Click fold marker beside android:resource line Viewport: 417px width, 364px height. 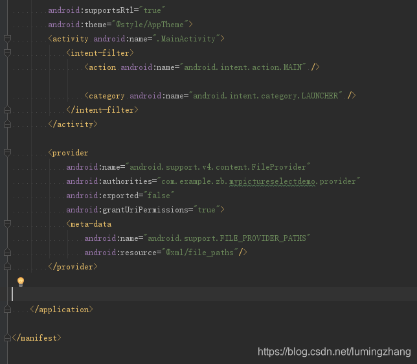8,252
